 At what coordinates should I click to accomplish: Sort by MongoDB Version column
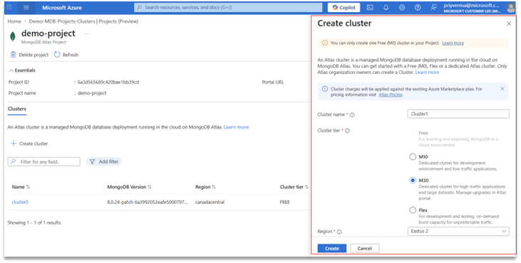[129, 187]
